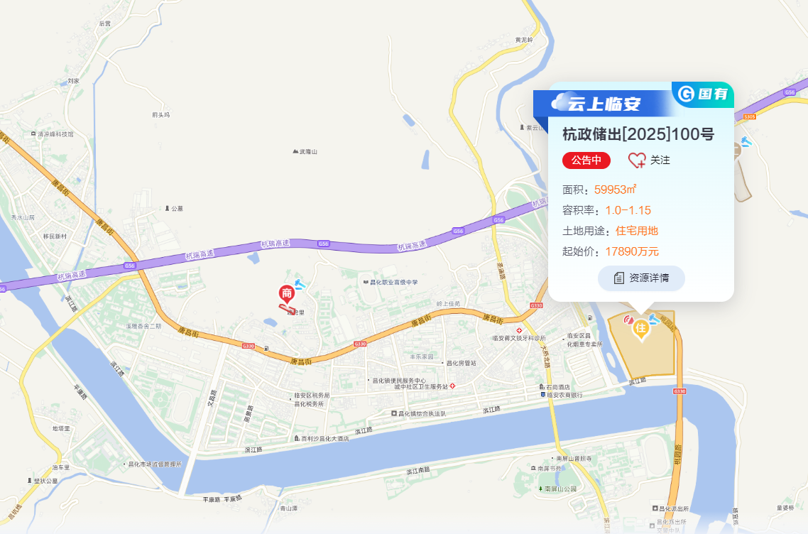Screen dimensions: 808x534
Task: Open 资源详情 resource details
Action: [641, 278]
